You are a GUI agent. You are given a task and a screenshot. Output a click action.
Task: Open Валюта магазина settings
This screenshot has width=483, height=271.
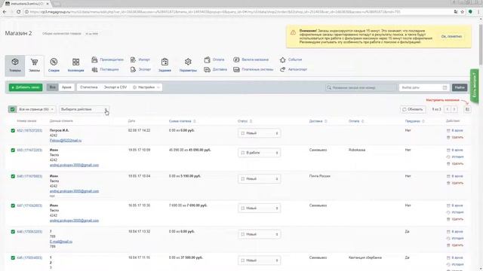click(x=251, y=59)
